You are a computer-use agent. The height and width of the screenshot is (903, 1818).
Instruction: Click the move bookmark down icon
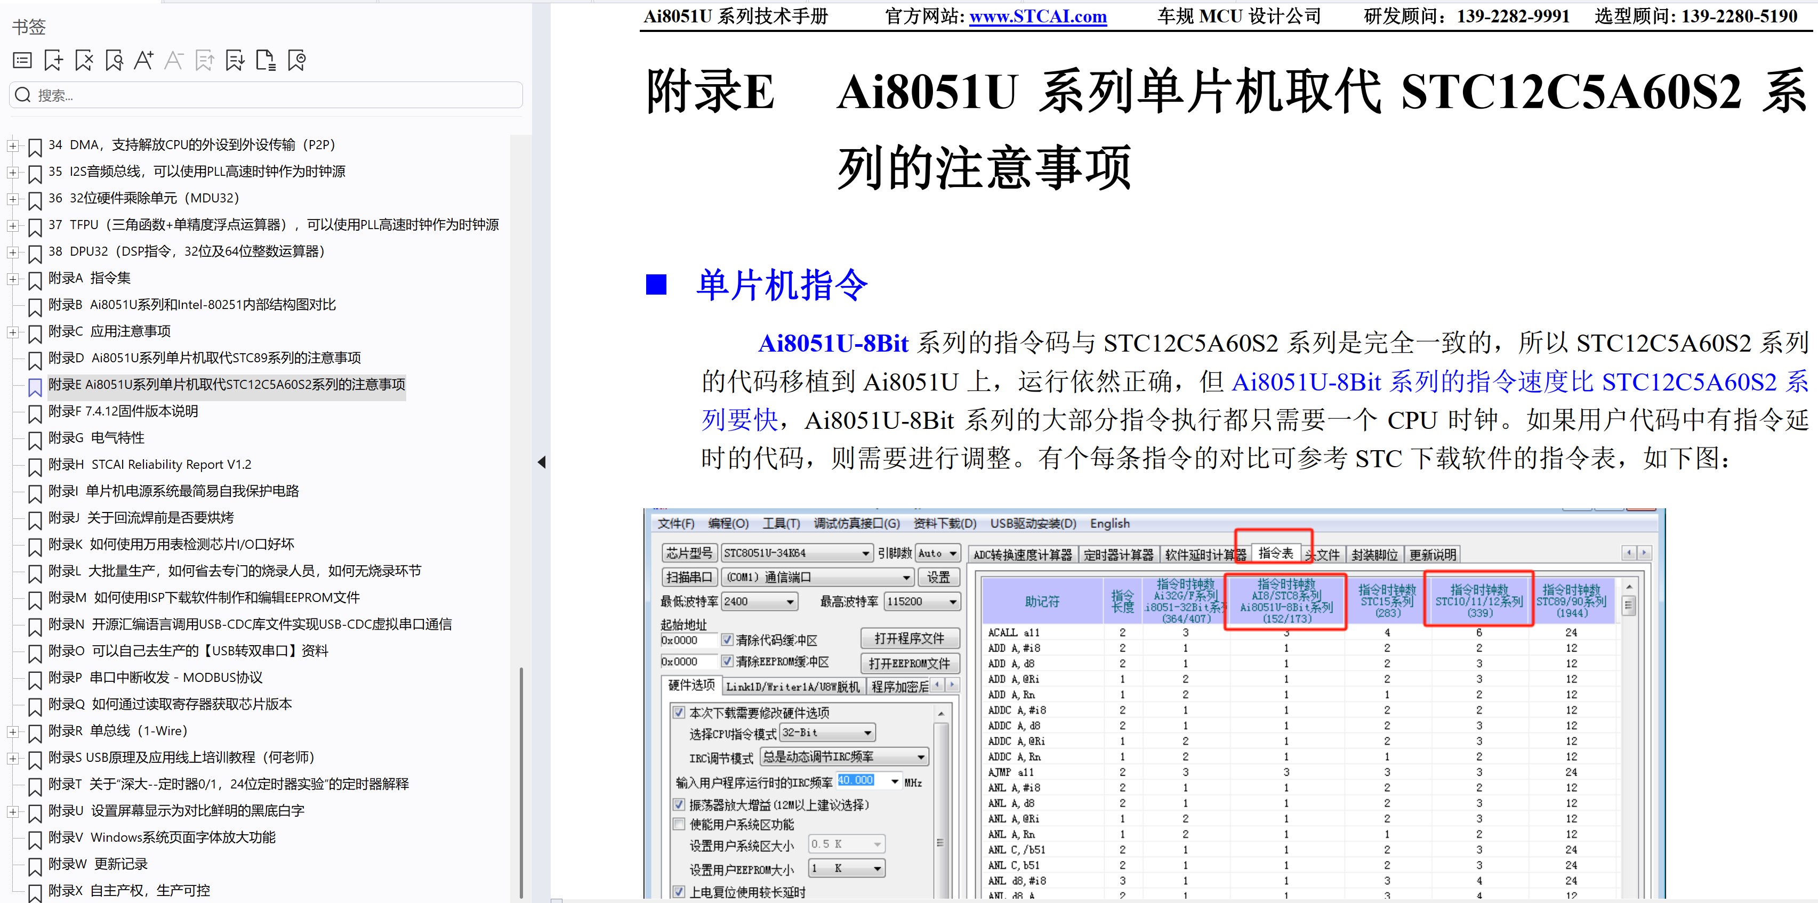tap(235, 61)
